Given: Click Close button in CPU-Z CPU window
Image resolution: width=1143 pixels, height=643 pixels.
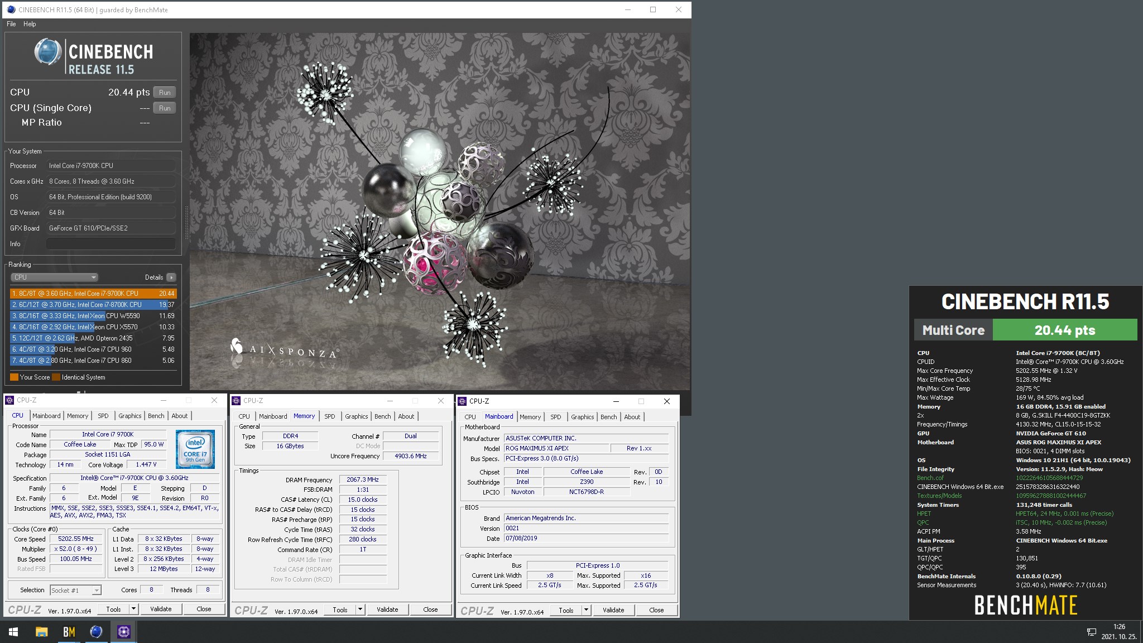Looking at the screenshot, I should click(x=204, y=609).
